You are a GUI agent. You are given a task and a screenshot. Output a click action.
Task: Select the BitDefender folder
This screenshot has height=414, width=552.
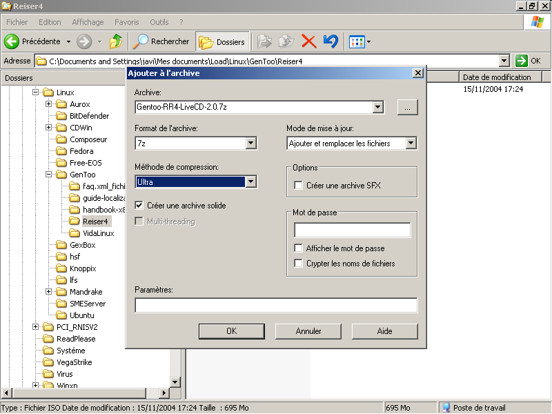(83, 116)
